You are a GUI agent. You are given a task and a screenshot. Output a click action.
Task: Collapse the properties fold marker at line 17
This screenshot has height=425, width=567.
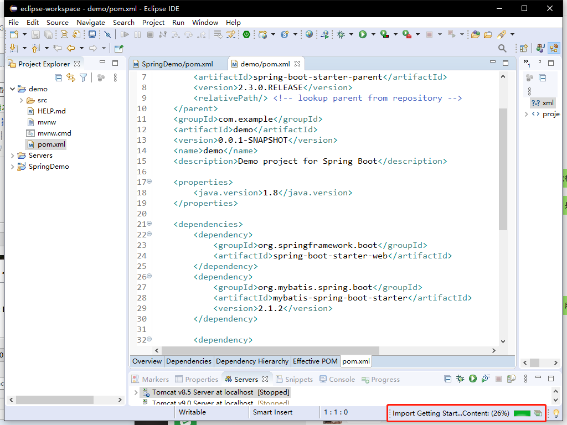click(150, 182)
